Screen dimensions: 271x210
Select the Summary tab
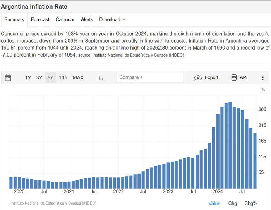(x=14, y=19)
